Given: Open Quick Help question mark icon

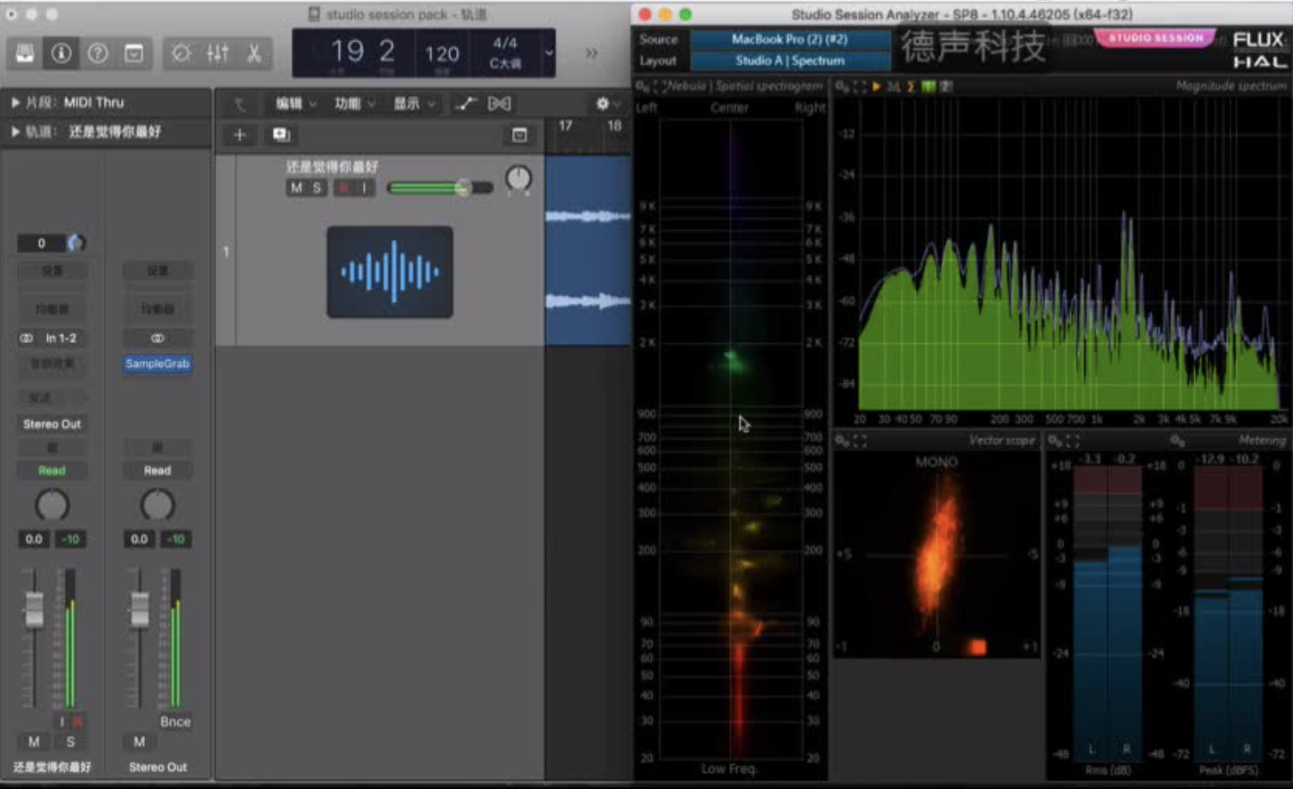Looking at the screenshot, I should pyautogui.click(x=98, y=53).
